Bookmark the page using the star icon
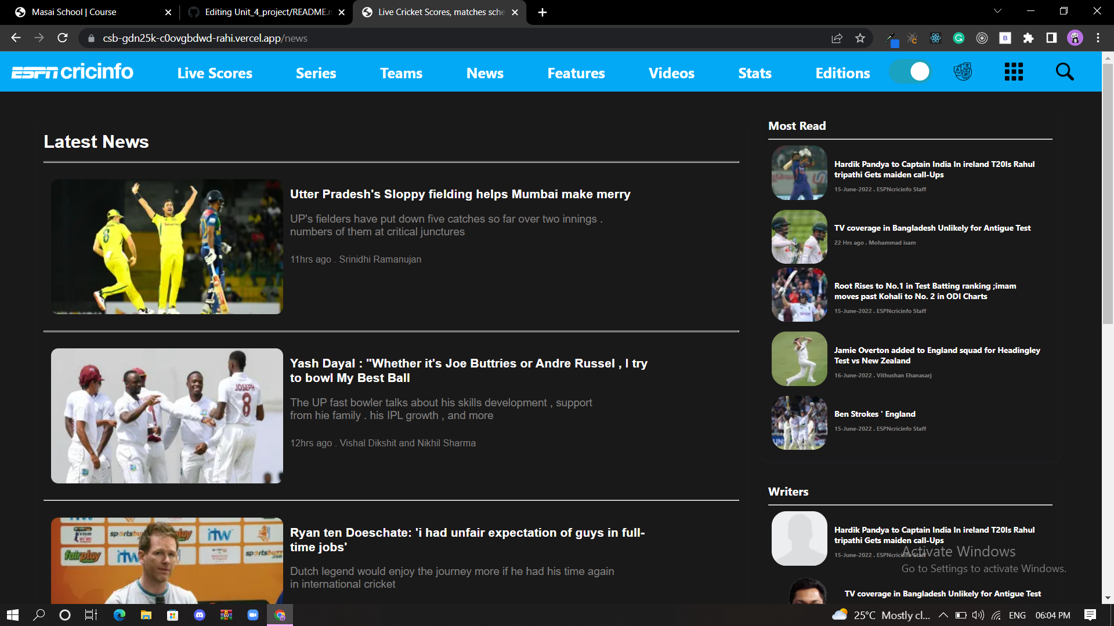 point(860,38)
